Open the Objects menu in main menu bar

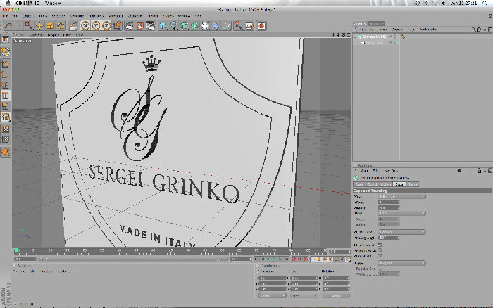[x=27, y=15]
